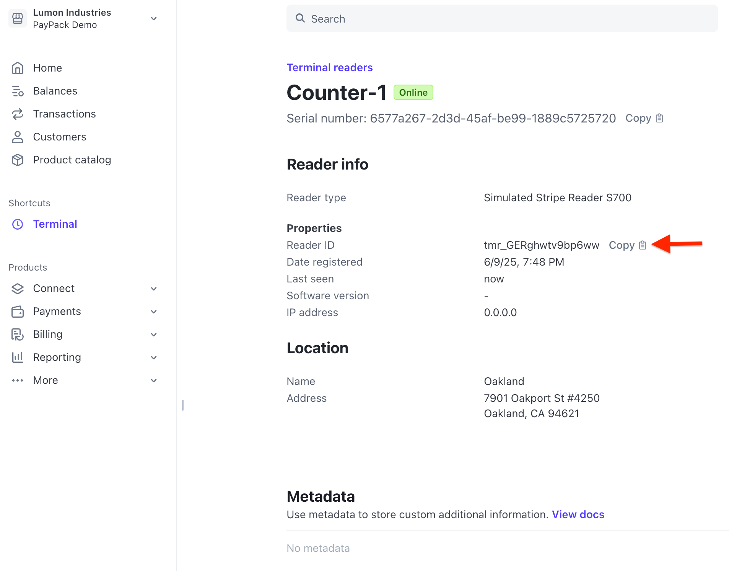Expand the Lumon Industries account switcher chevron
The image size is (729, 571).
coord(153,18)
